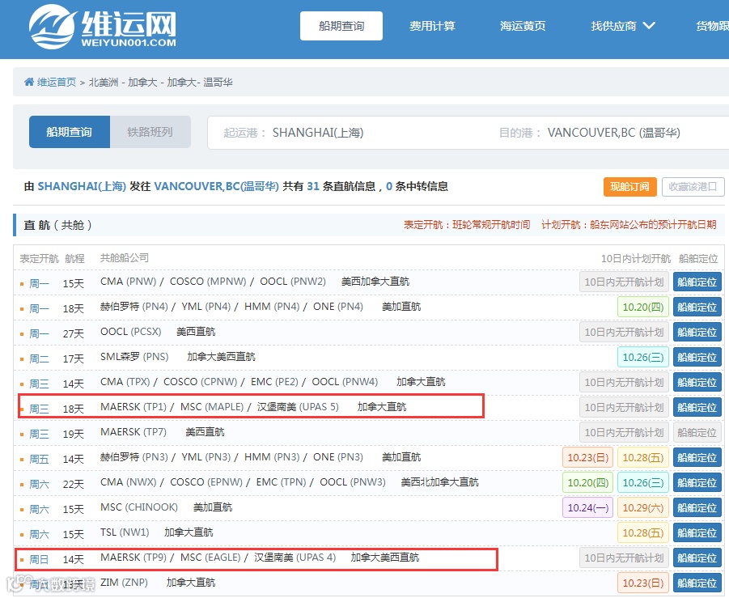Select the blue 船期查询 tab
729x598 pixels.
tap(70, 132)
